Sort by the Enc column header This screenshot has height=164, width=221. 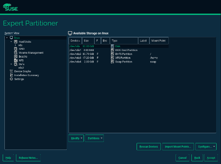tap(105, 40)
